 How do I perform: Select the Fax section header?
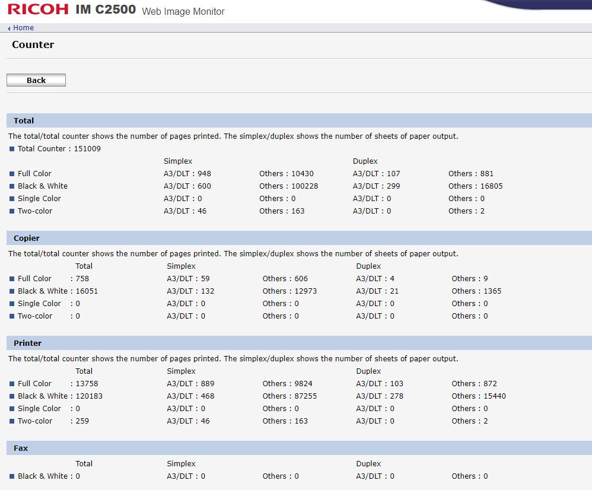point(299,448)
